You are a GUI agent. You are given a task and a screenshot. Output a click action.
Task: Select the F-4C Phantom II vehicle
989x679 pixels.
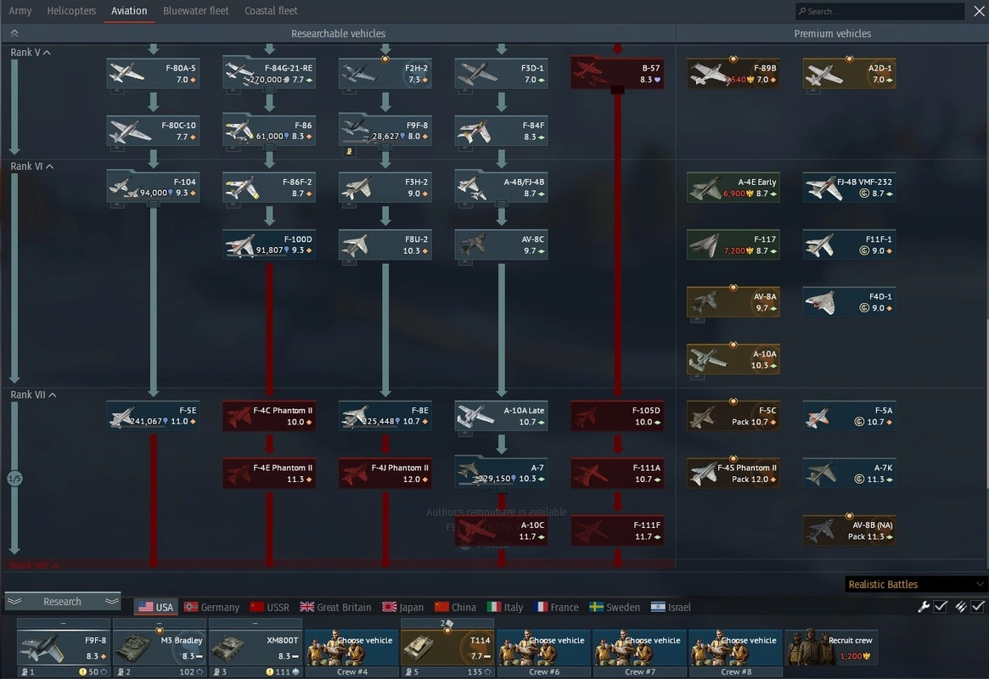click(x=269, y=416)
